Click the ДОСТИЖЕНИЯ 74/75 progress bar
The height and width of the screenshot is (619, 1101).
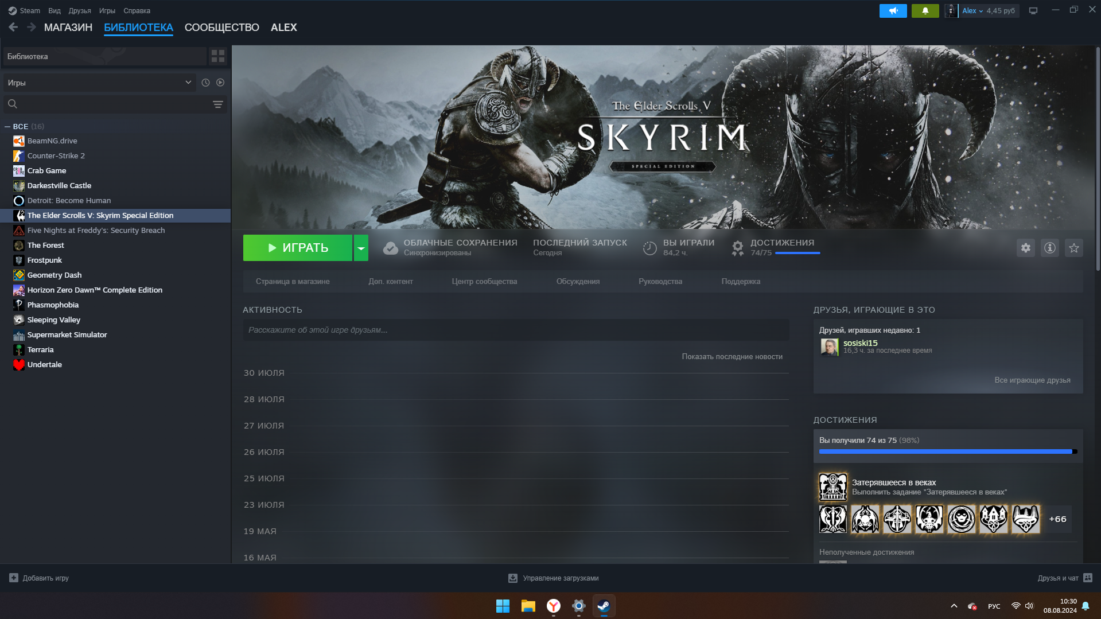[797, 253]
